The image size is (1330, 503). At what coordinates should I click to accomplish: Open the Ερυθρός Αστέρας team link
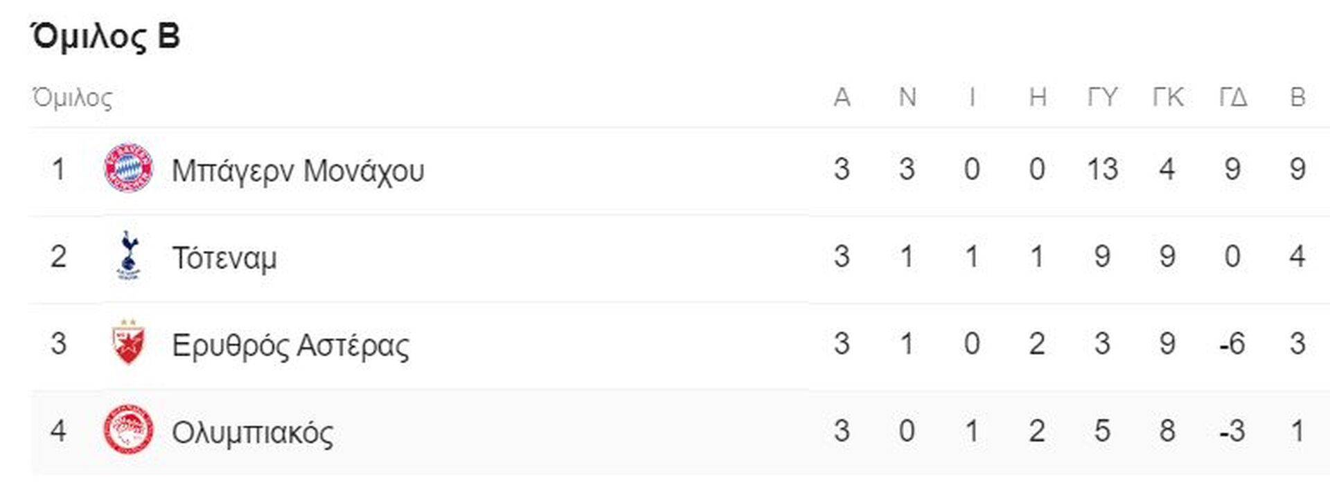[x=290, y=345]
